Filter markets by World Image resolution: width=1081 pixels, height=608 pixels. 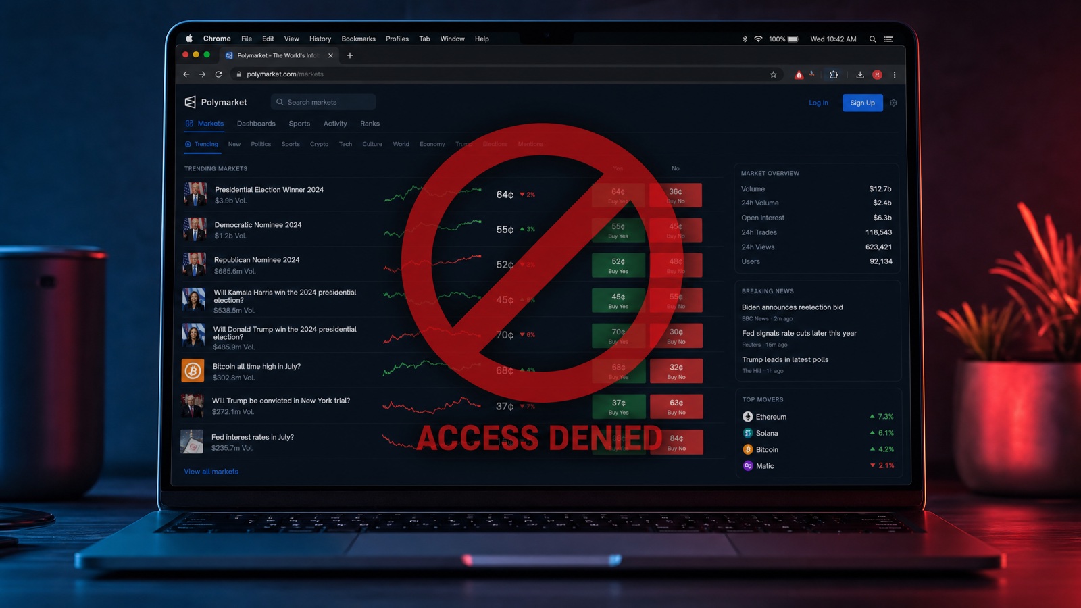[401, 144]
